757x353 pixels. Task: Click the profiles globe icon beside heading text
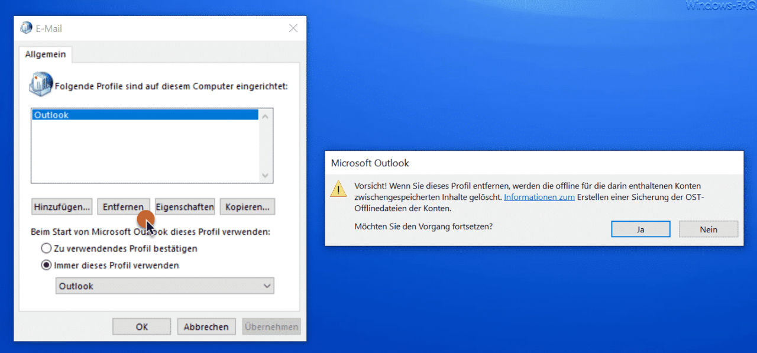coord(40,83)
